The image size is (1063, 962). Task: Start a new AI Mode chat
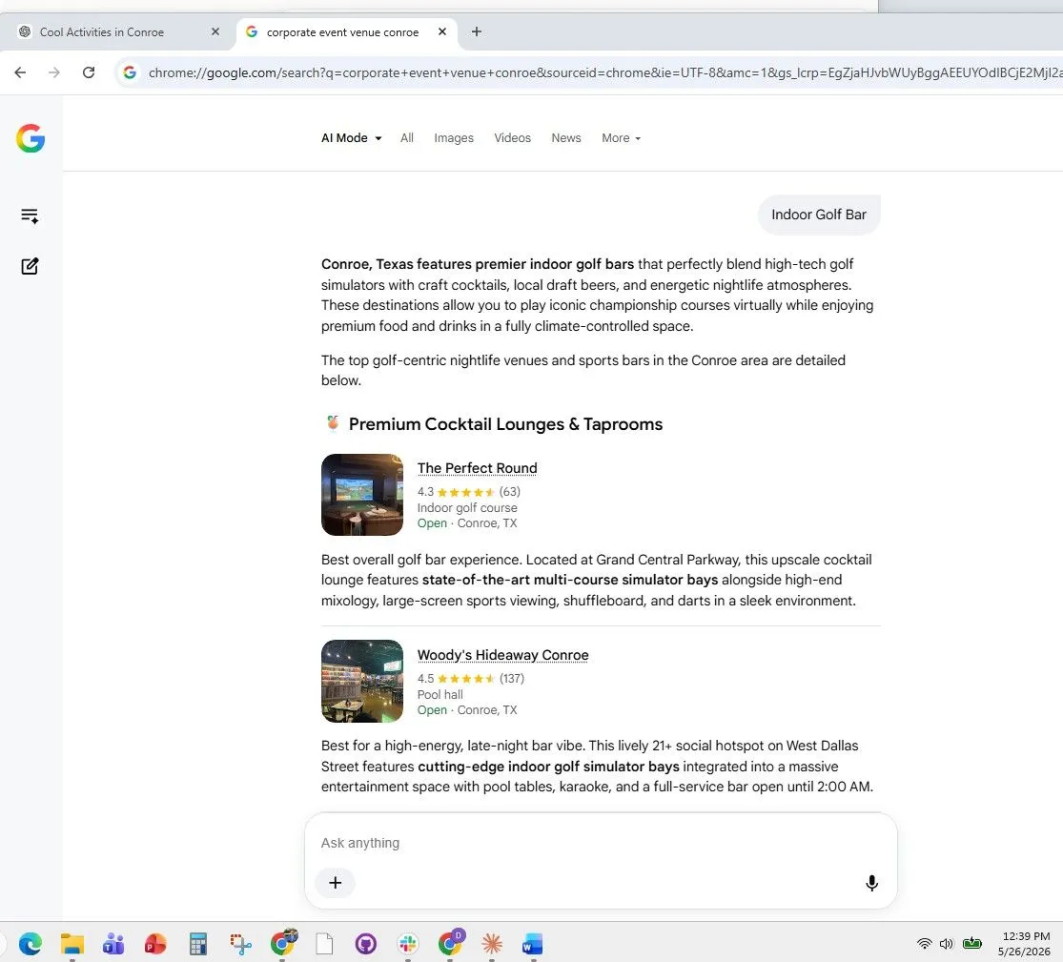tap(30, 266)
